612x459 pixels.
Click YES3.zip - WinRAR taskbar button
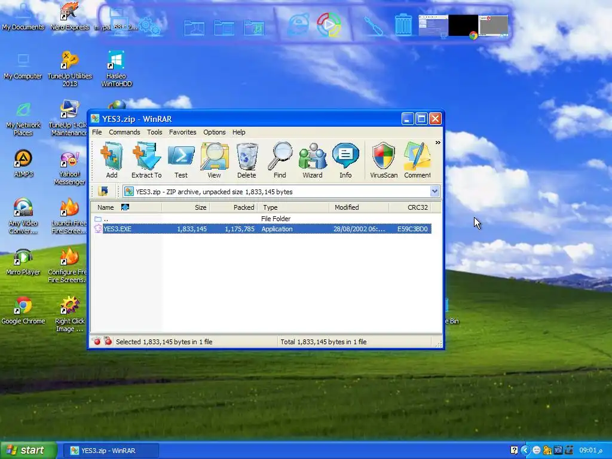click(111, 451)
